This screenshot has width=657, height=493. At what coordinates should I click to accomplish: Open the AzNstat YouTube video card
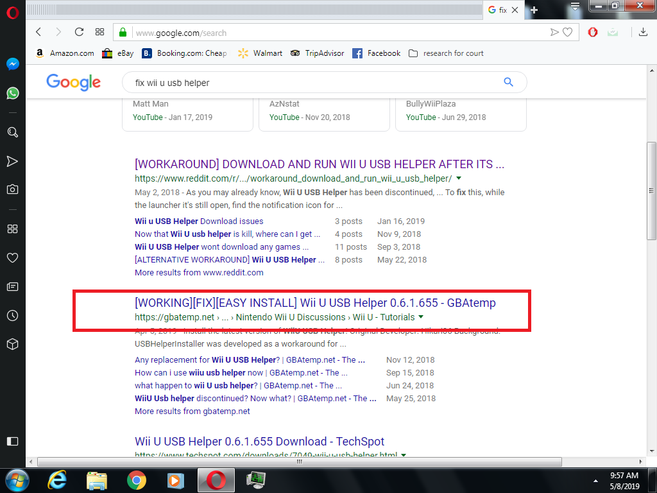click(324, 114)
